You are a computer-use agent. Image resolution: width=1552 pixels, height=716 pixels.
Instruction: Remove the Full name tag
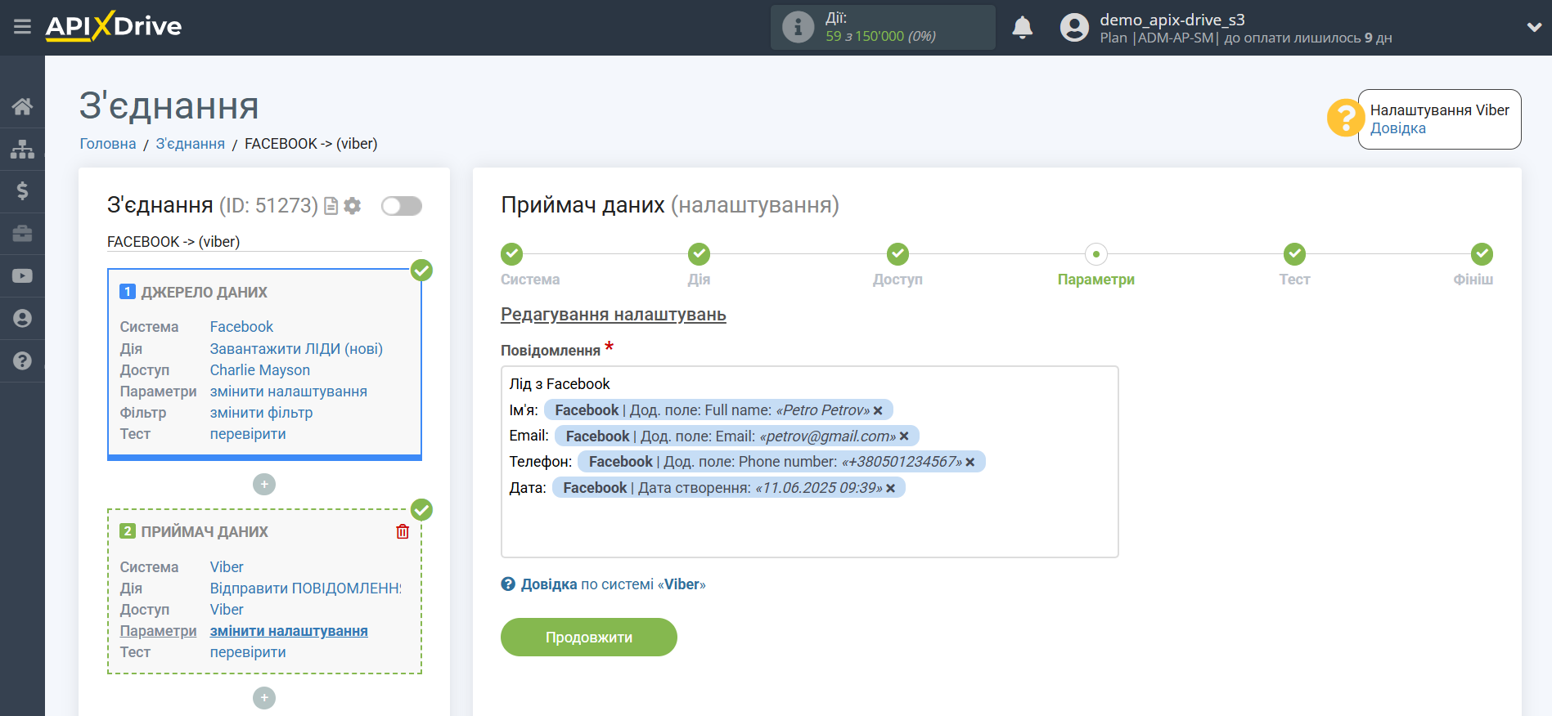878,411
